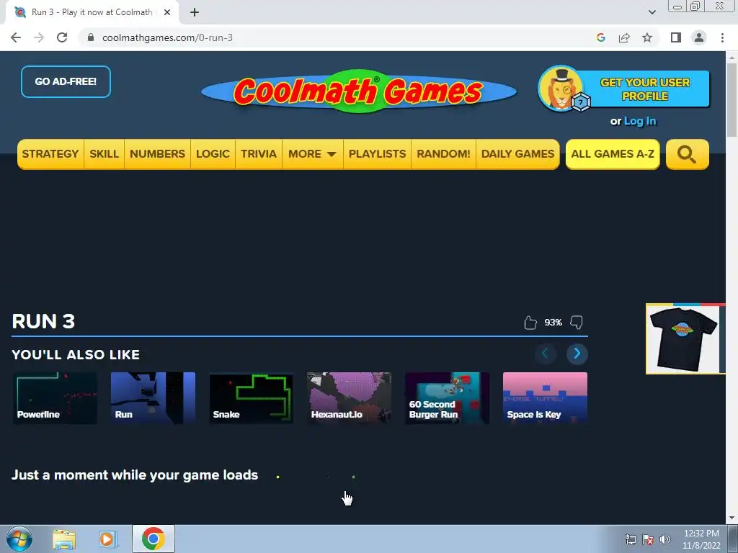Open ALL GAMES A-Z button

point(613,154)
